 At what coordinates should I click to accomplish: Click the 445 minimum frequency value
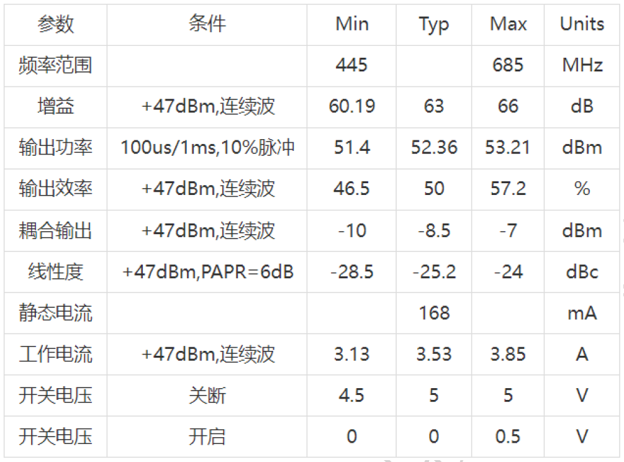coord(351,65)
